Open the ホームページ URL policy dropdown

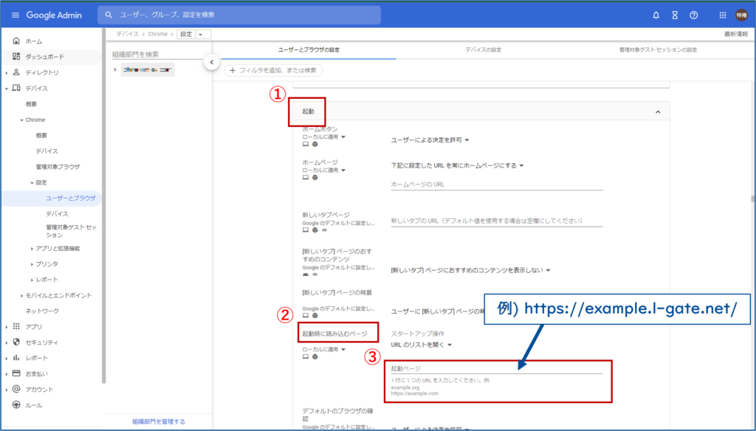pos(457,165)
